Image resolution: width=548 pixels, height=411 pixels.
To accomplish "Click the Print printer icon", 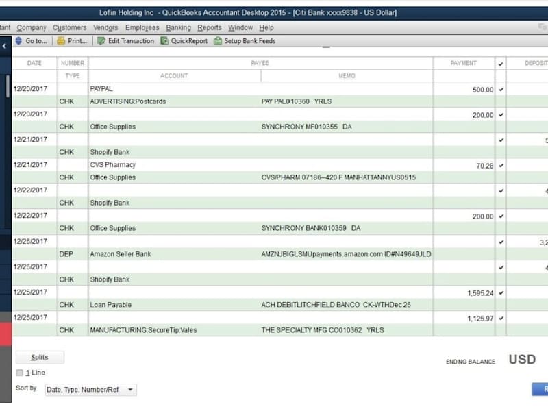I will coord(61,41).
